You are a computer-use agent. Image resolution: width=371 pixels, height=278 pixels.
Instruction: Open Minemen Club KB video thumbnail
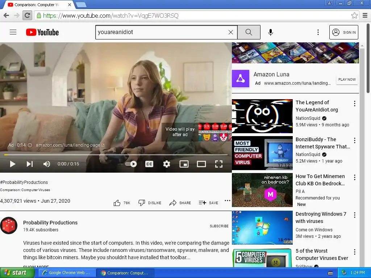[262, 190]
